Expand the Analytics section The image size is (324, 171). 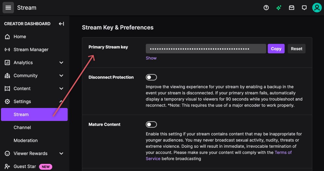61,63
